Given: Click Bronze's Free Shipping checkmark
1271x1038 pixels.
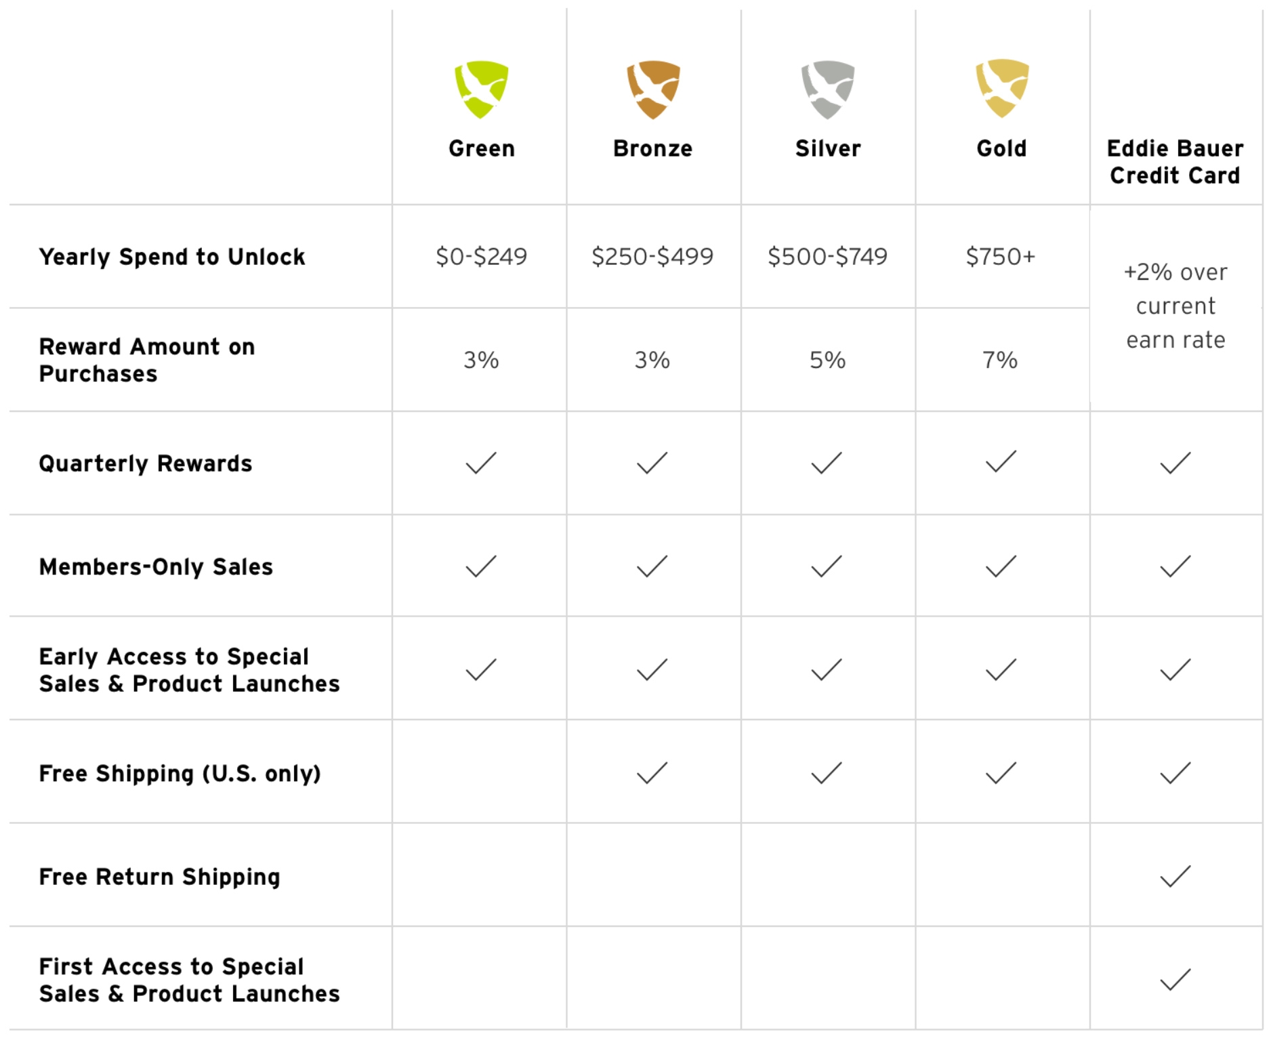Looking at the screenshot, I should tap(652, 773).
